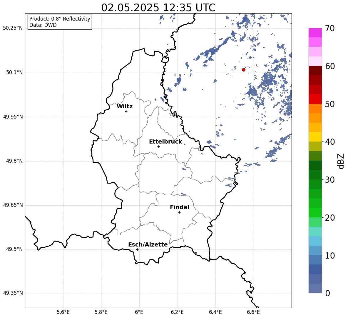Click the Findel station cross marker
The height and width of the screenshot is (318, 348).
179,212
